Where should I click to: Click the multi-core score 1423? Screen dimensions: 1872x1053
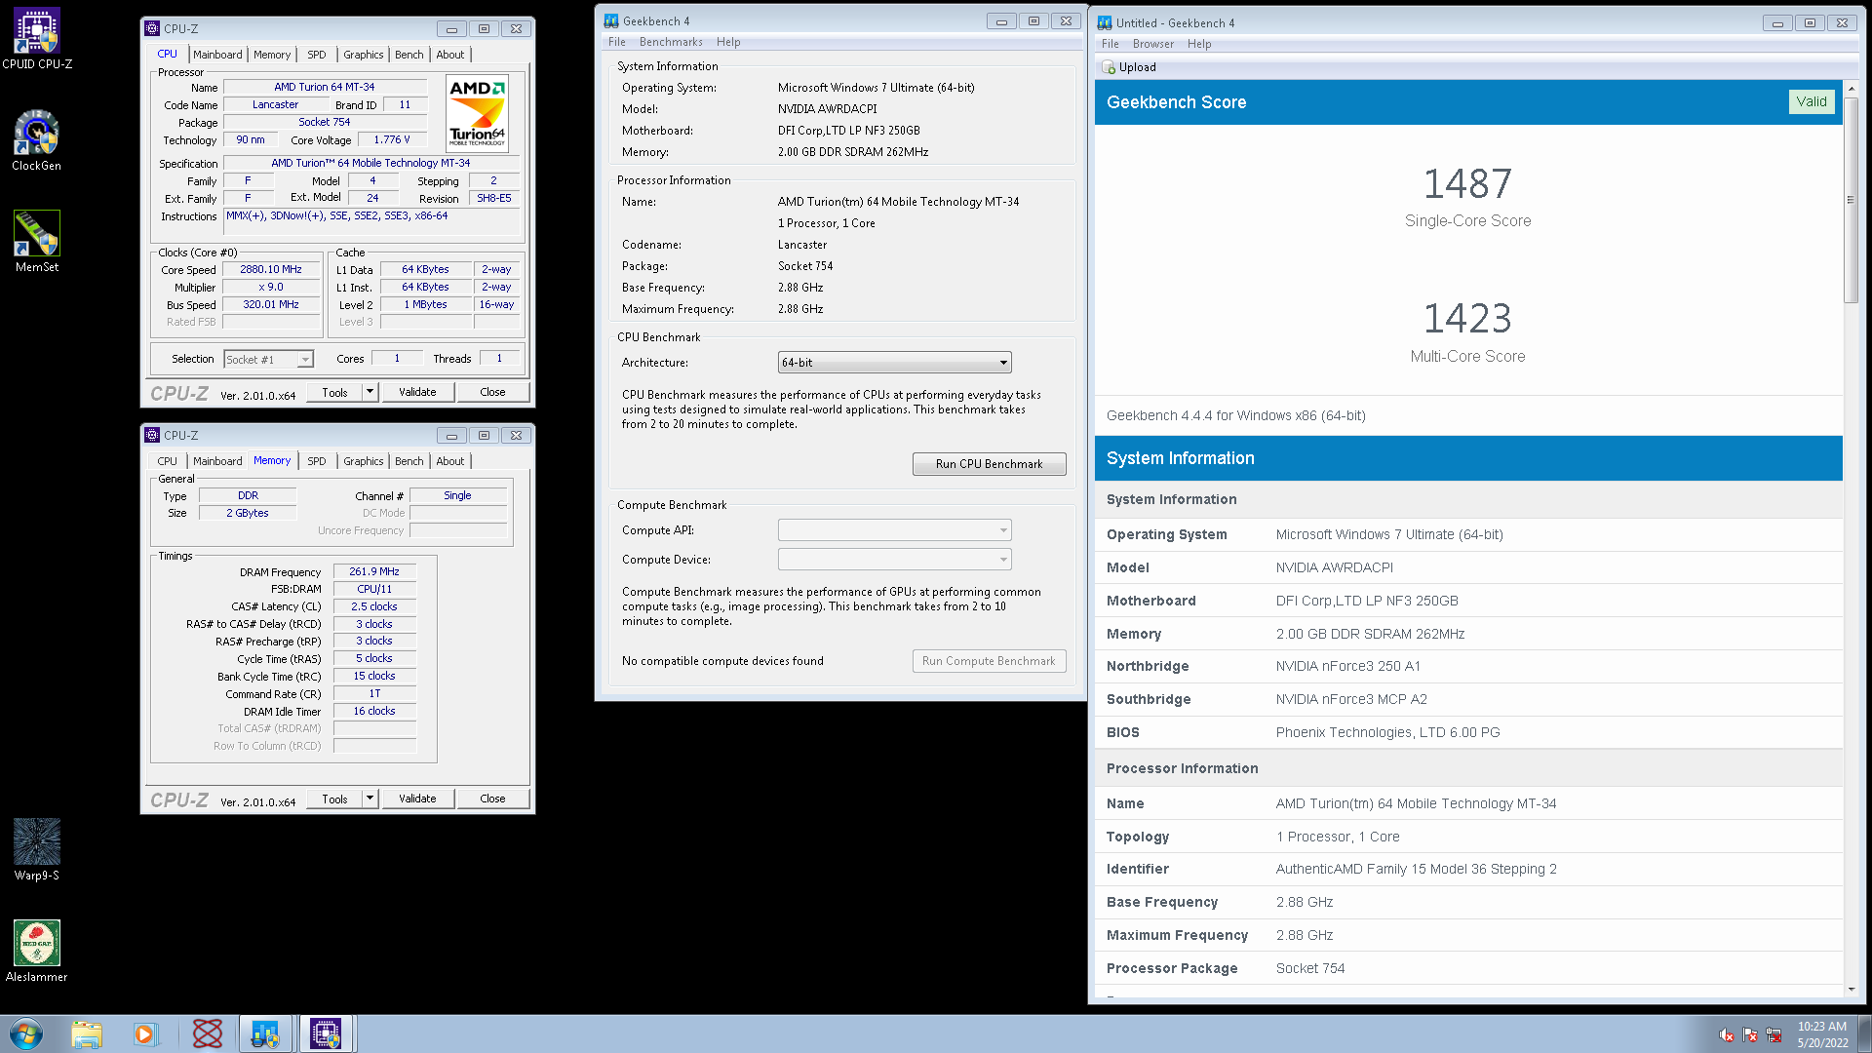[1467, 319]
